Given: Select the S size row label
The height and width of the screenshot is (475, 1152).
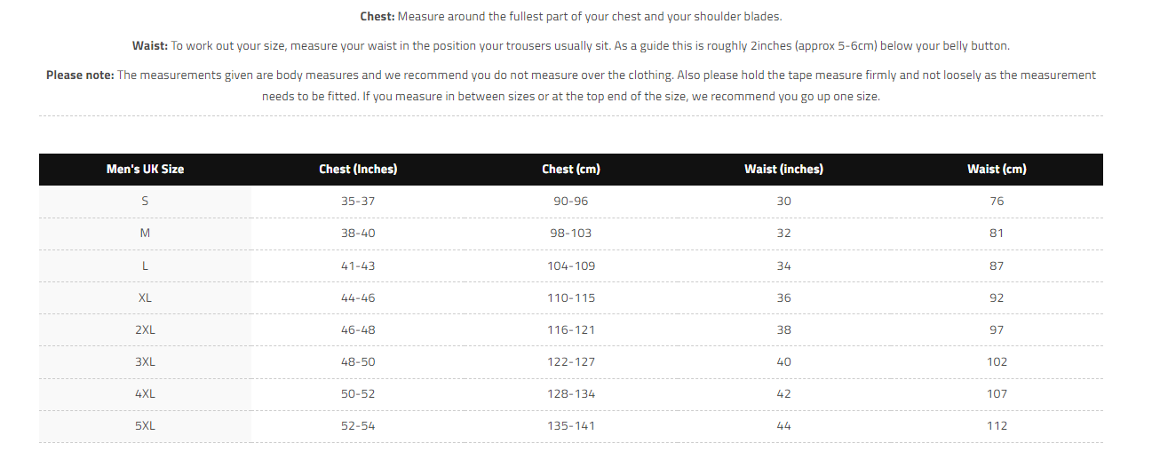Looking at the screenshot, I should tap(145, 201).
